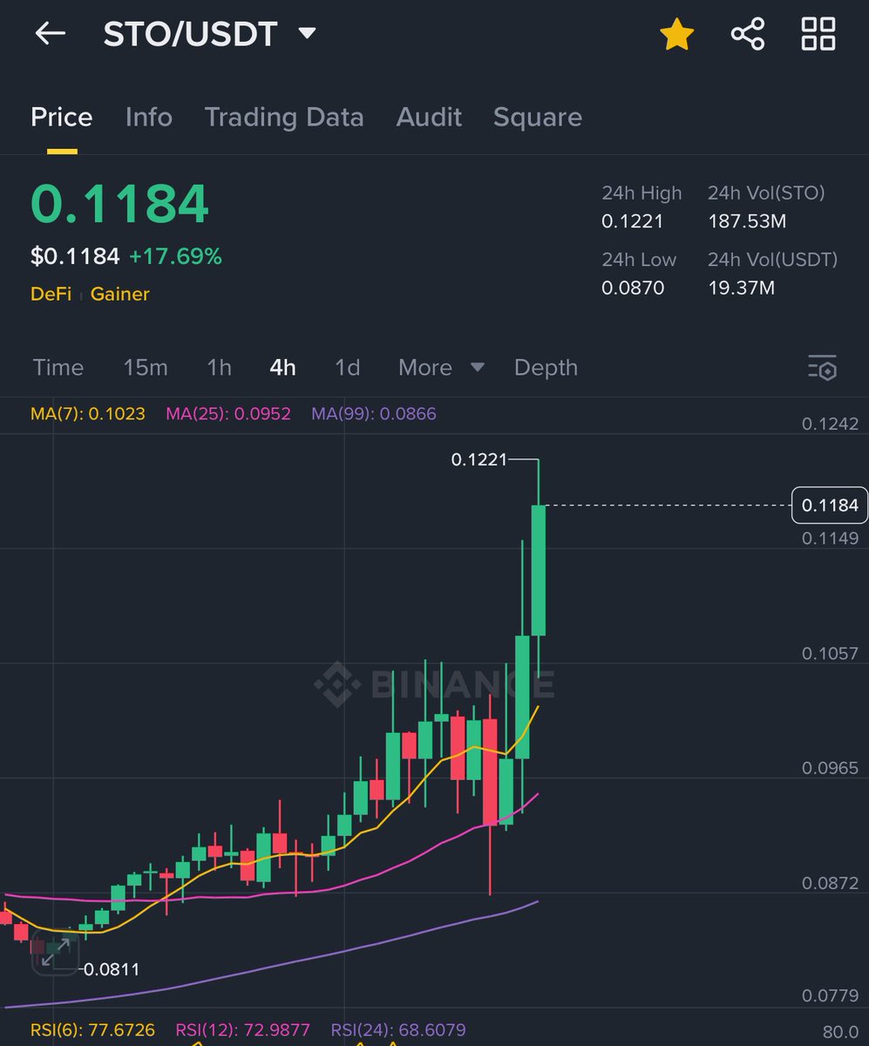
Task: Tap the RSI(24): 68.6079 indicator label
Action: coord(398,1030)
